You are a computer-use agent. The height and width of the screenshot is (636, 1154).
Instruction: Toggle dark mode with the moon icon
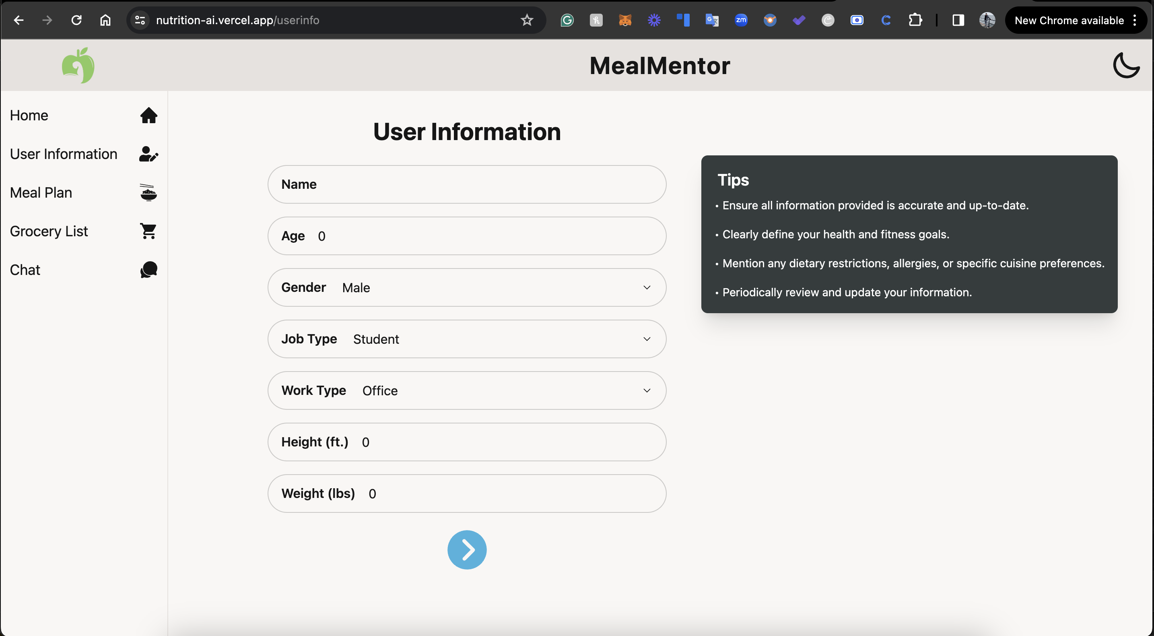click(1126, 66)
